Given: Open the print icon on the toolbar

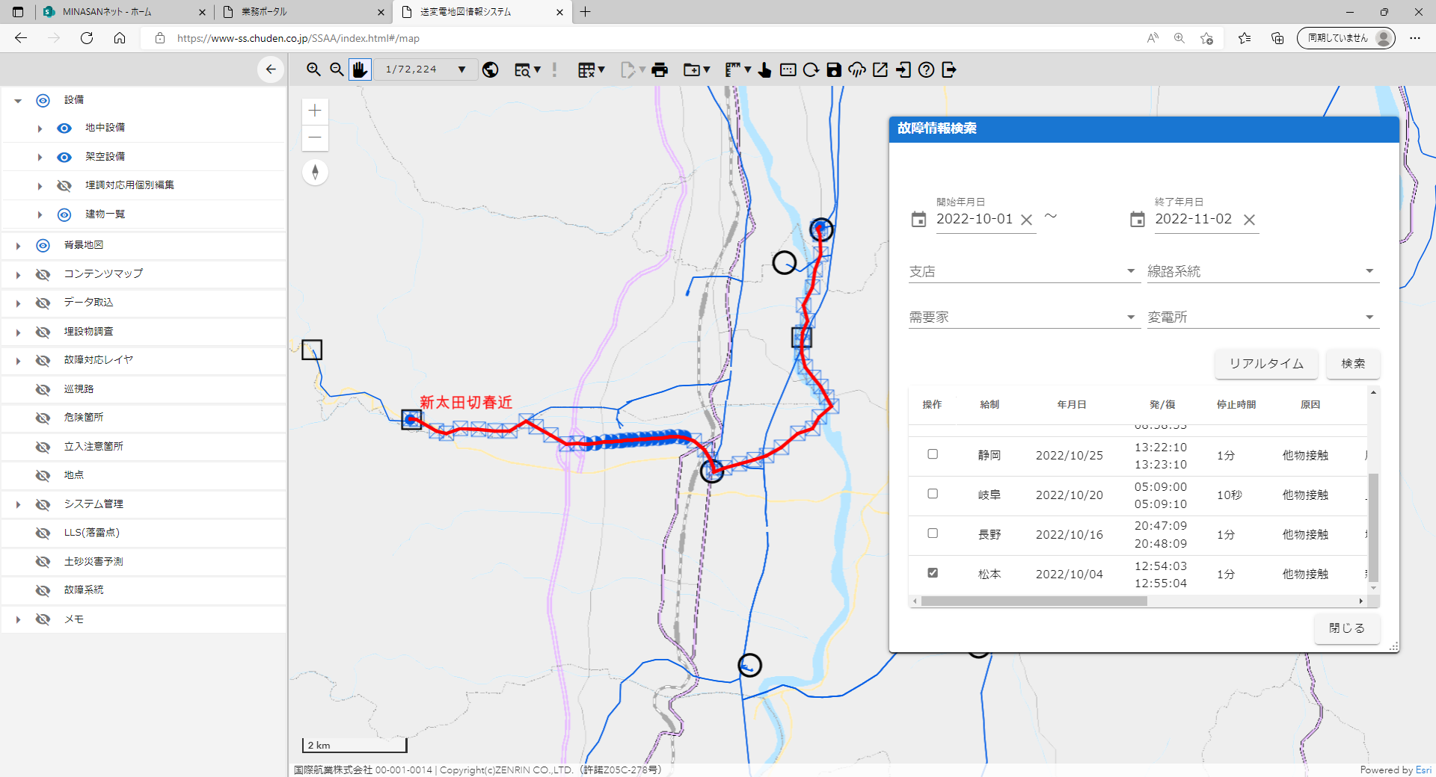Looking at the screenshot, I should (x=660, y=69).
